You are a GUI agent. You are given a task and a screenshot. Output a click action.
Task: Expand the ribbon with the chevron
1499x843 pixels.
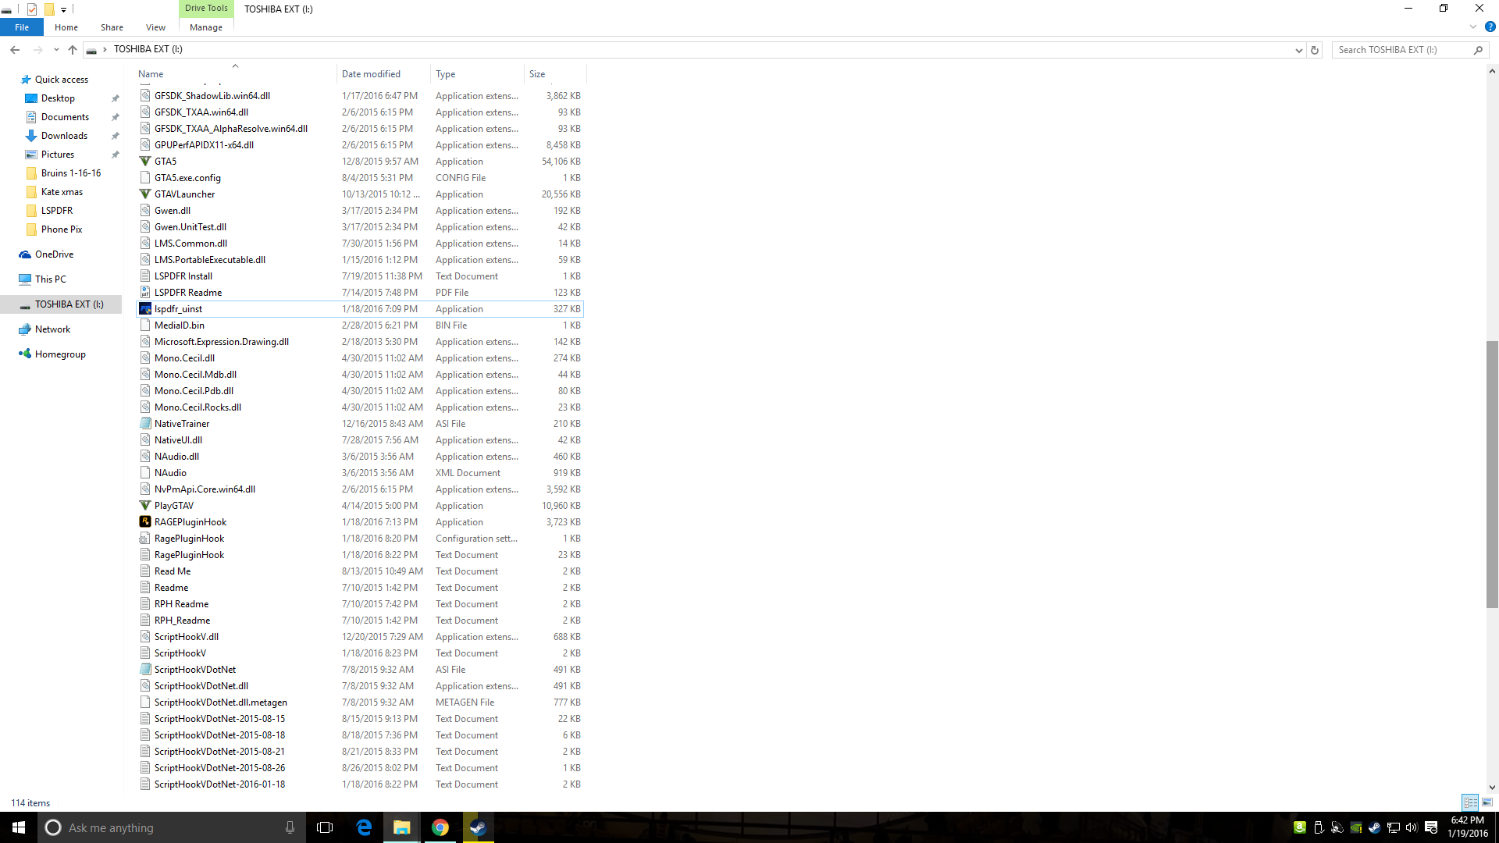(x=1473, y=27)
